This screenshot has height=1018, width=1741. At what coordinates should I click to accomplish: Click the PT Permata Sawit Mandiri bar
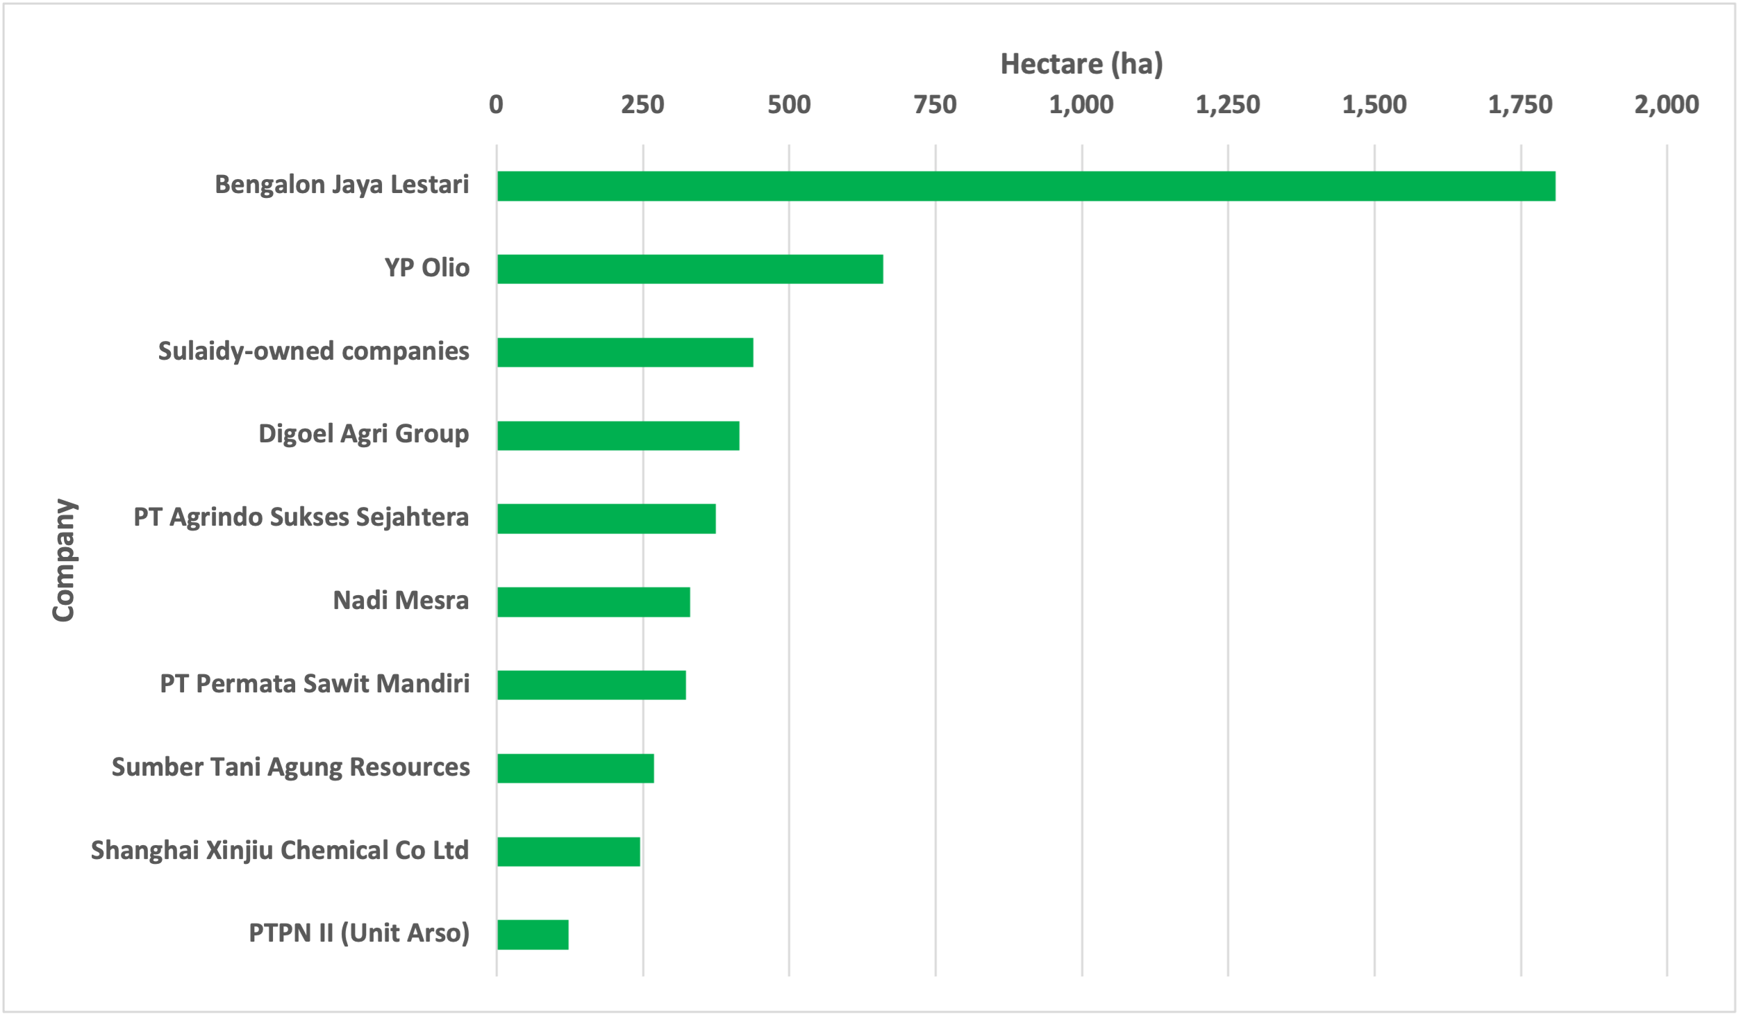coord(592,685)
